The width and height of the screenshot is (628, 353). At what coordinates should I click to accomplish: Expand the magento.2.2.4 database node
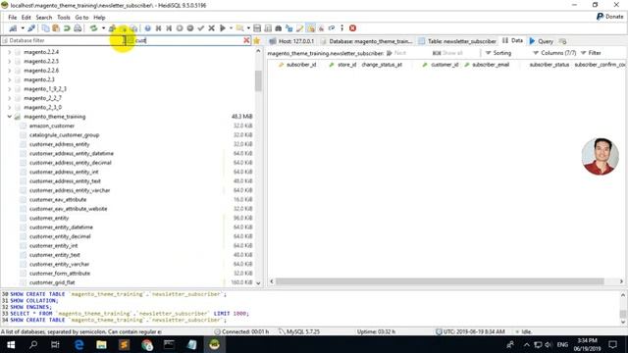(x=10, y=52)
